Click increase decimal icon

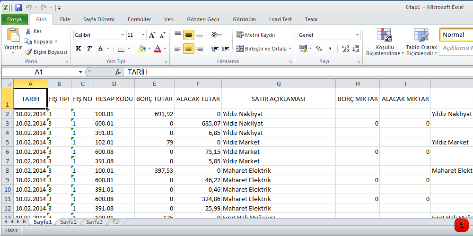click(345, 49)
